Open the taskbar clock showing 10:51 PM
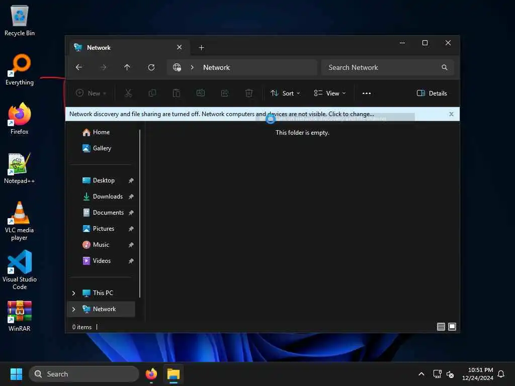 478,374
